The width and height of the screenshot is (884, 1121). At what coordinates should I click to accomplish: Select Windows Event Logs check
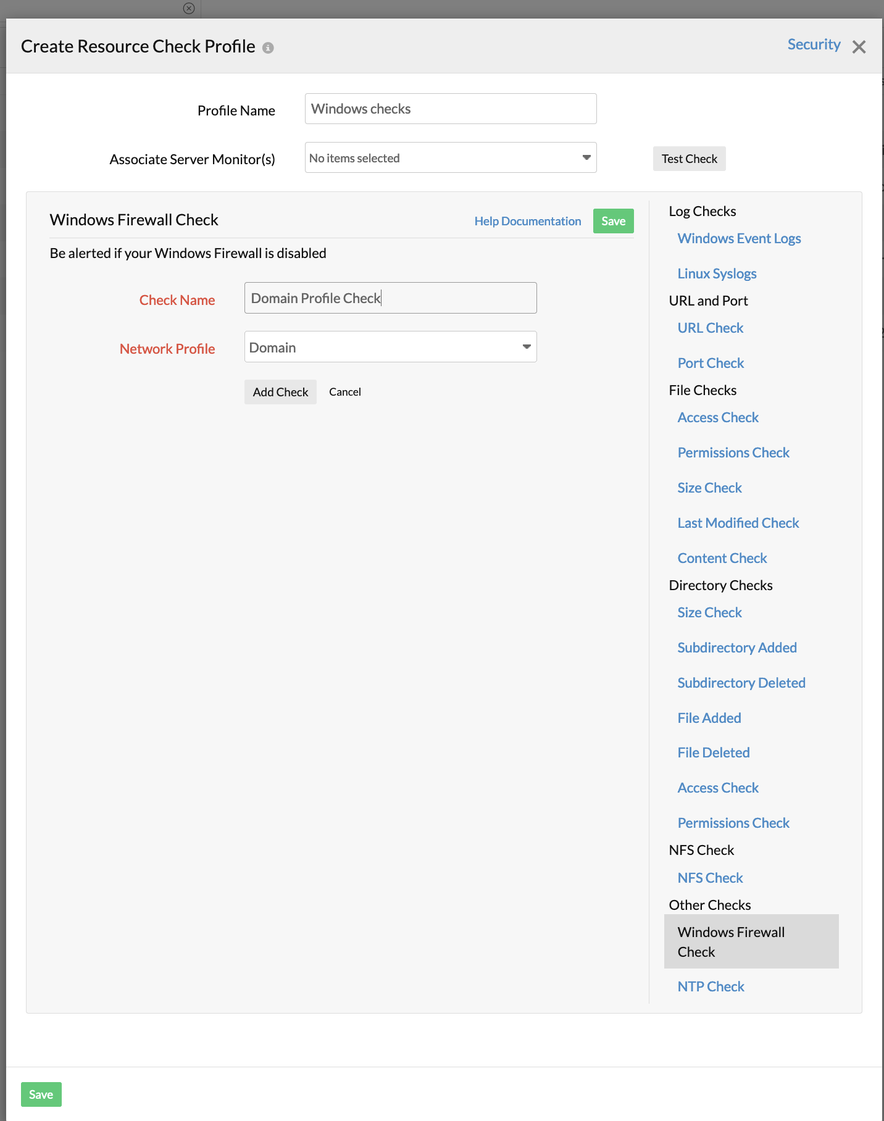click(738, 239)
